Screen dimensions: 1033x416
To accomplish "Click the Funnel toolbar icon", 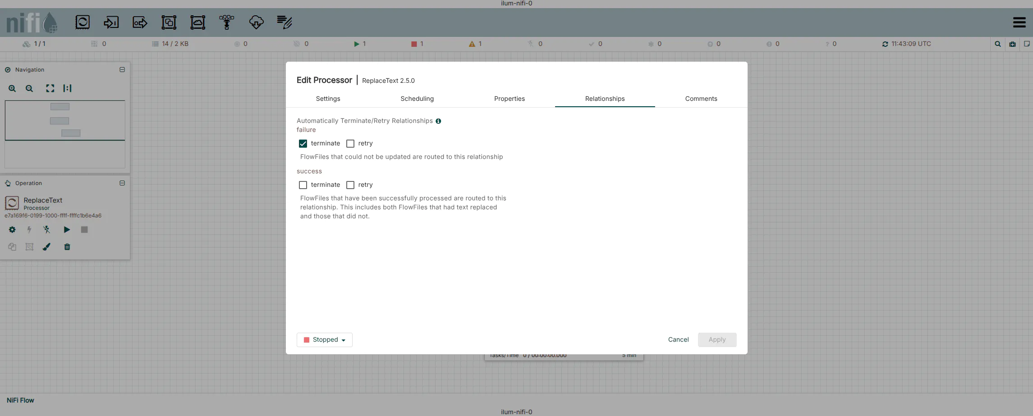I will click(x=227, y=22).
